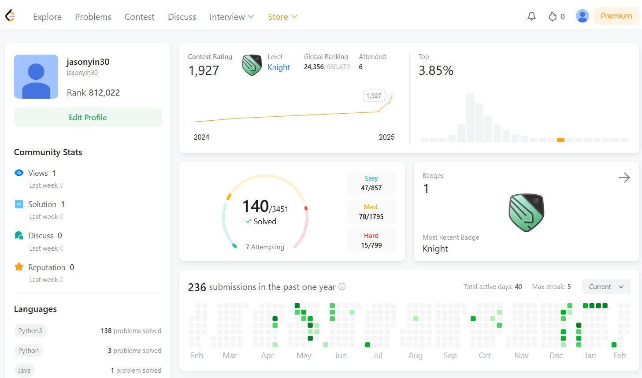Open the Current year dropdown
642x378 pixels.
pyautogui.click(x=606, y=286)
